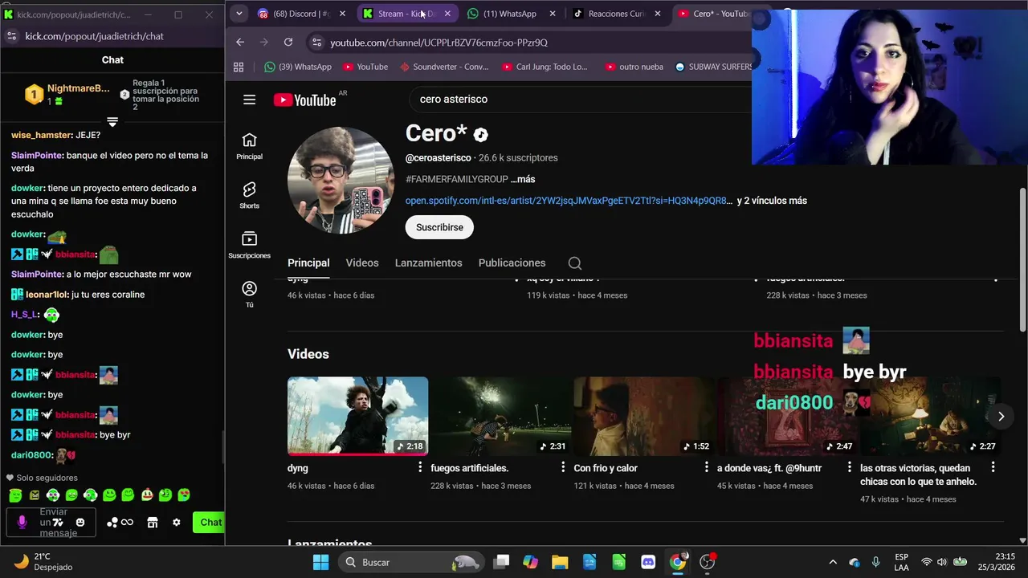The image size is (1028, 578).
Task: Click the Windows taskbar Buscar search box
Action: [x=410, y=562]
